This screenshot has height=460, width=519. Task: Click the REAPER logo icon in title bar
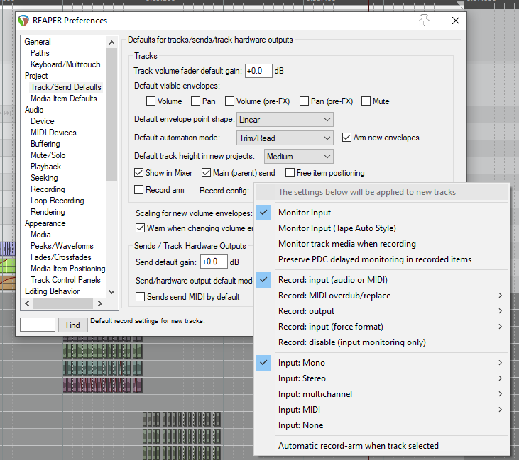[x=24, y=21]
